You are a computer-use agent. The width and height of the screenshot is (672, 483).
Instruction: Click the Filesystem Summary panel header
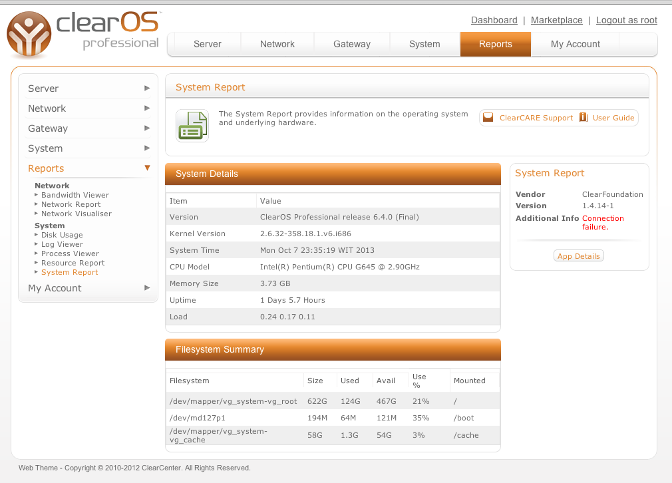333,350
